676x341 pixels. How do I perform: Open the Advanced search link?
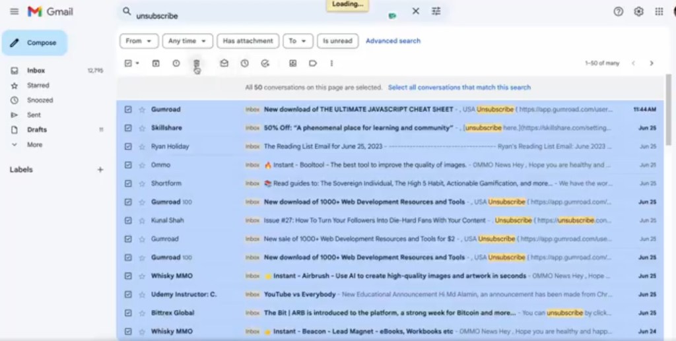393,41
